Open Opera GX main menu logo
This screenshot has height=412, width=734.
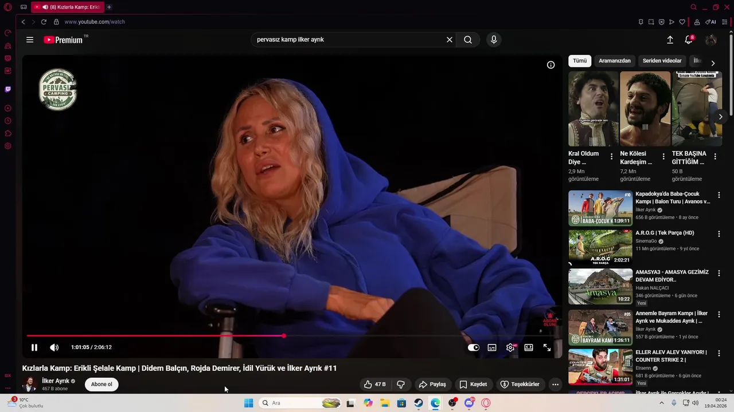point(8,7)
